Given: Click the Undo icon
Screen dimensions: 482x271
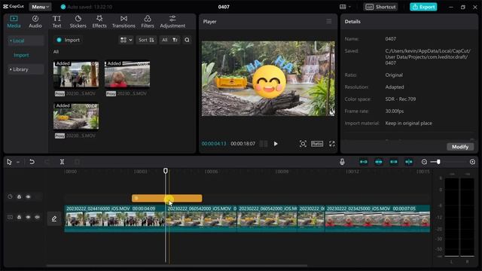Looking at the screenshot, I should pyautogui.click(x=32, y=162).
